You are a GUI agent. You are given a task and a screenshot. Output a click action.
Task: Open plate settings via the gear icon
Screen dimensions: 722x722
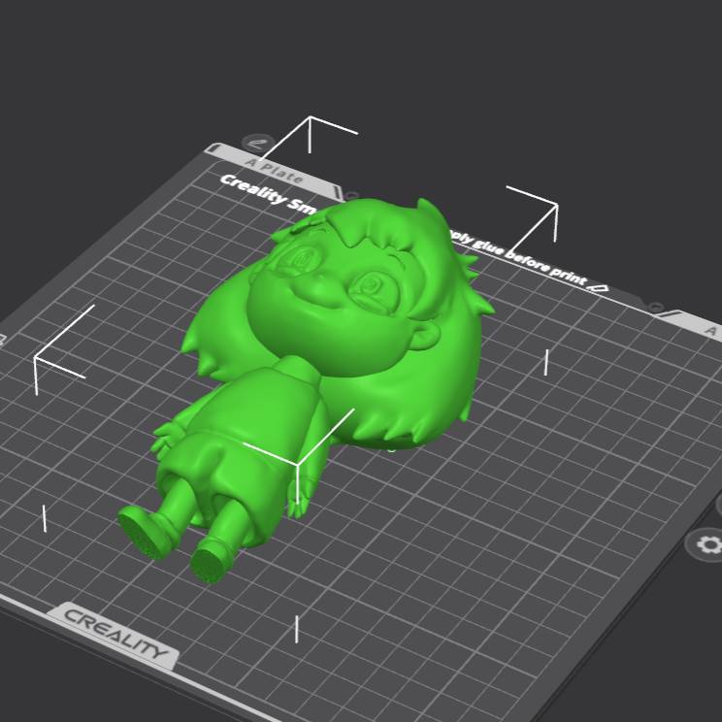pyautogui.click(x=707, y=544)
